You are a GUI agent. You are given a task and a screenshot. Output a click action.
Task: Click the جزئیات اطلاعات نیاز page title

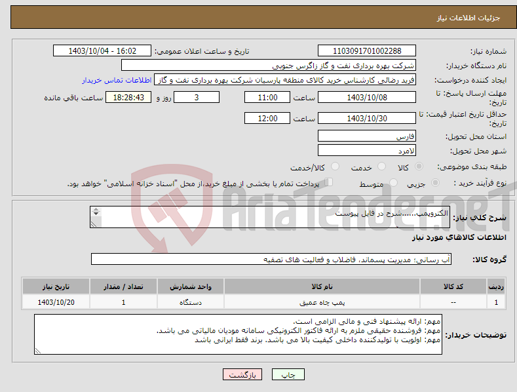[469, 18]
